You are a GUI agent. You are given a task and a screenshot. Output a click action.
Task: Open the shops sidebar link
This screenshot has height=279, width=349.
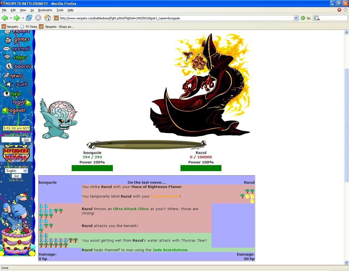click(x=16, y=57)
